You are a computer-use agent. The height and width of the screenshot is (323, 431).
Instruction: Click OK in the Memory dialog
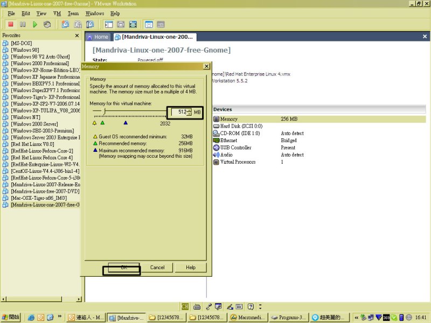(123, 268)
